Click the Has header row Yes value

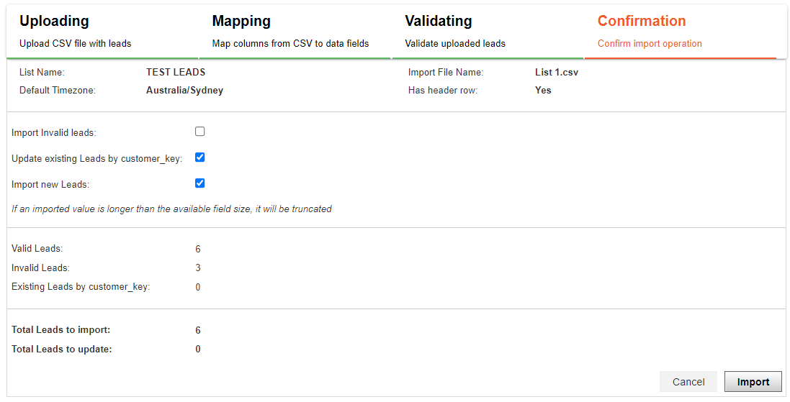point(543,91)
